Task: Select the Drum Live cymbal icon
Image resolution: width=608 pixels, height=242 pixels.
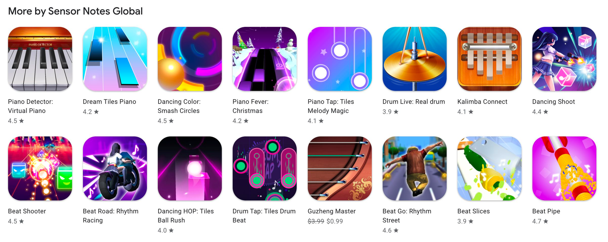Action: tap(415, 59)
